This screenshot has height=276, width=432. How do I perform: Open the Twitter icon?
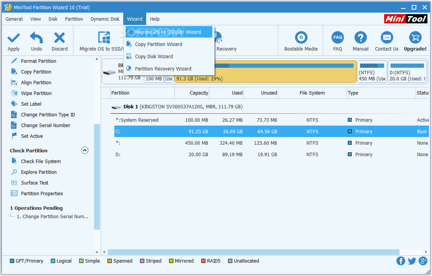pos(412,261)
